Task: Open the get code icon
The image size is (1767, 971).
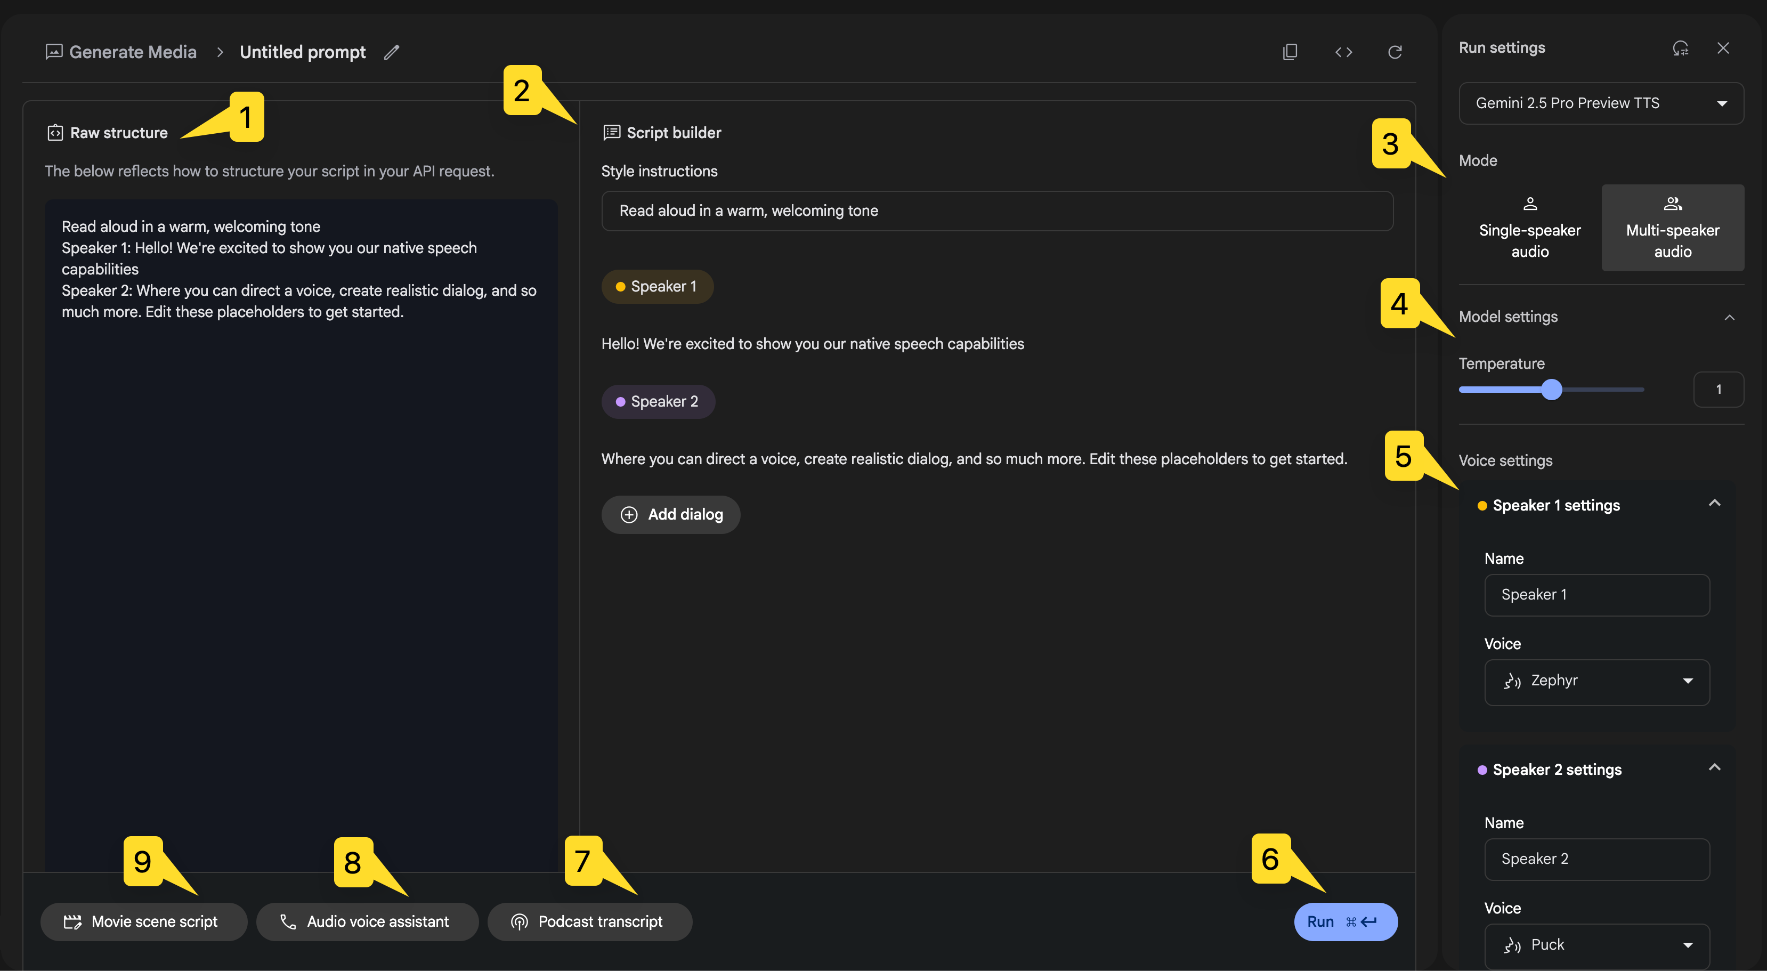Action: coord(1343,52)
